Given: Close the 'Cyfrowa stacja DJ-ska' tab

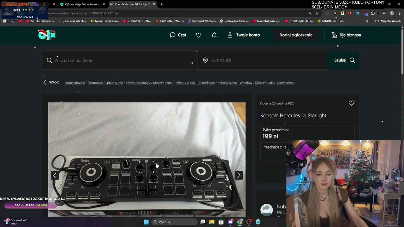Looking at the screenshot, I should 104,4.
